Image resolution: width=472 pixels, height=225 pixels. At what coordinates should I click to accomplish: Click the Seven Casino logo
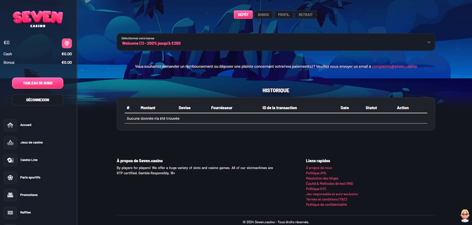tap(37, 19)
